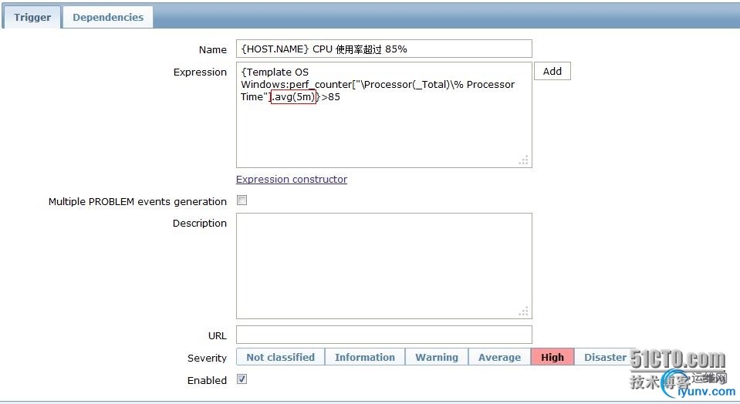Image resolution: width=740 pixels, height=404 pixels.
Task: Click the URL input field
Action: click(x=384, y=335)
